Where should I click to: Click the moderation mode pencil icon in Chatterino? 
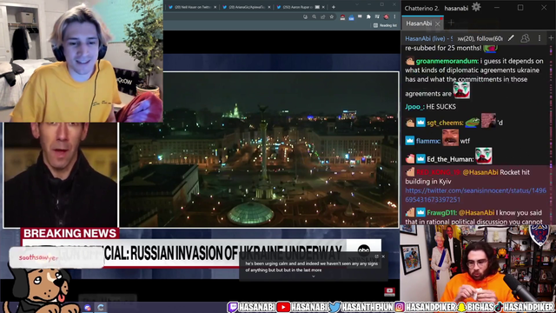511,38
